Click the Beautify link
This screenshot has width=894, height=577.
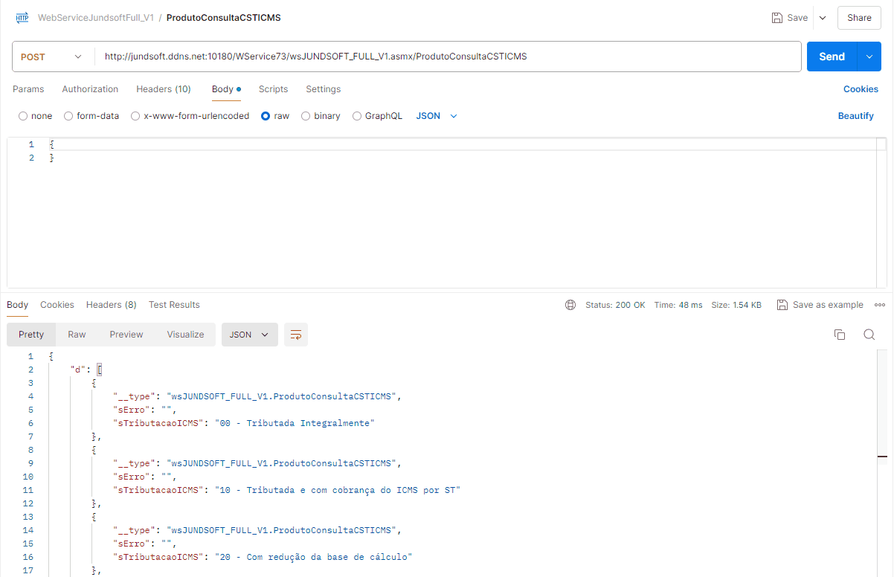855,116
